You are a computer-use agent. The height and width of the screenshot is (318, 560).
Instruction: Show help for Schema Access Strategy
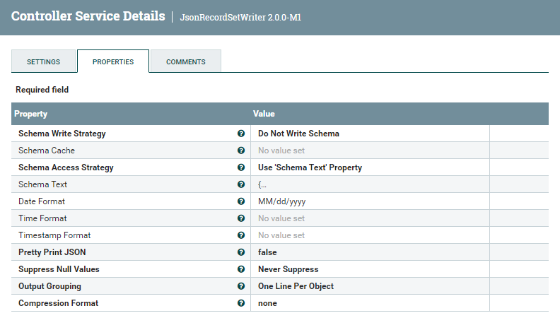(x=241, y=167)
